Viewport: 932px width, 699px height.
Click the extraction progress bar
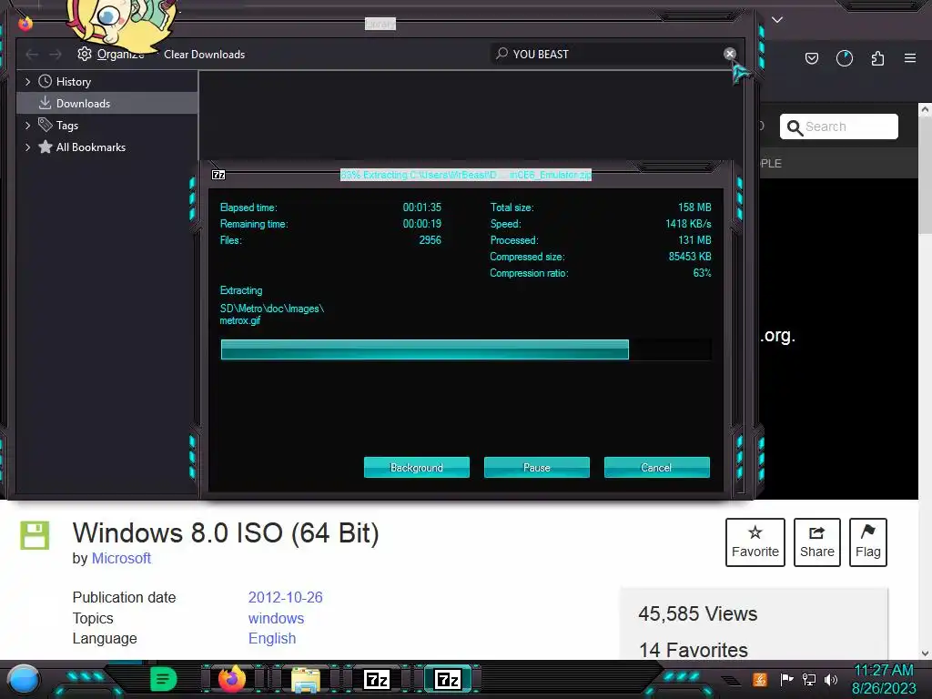[x=466, y=349]
